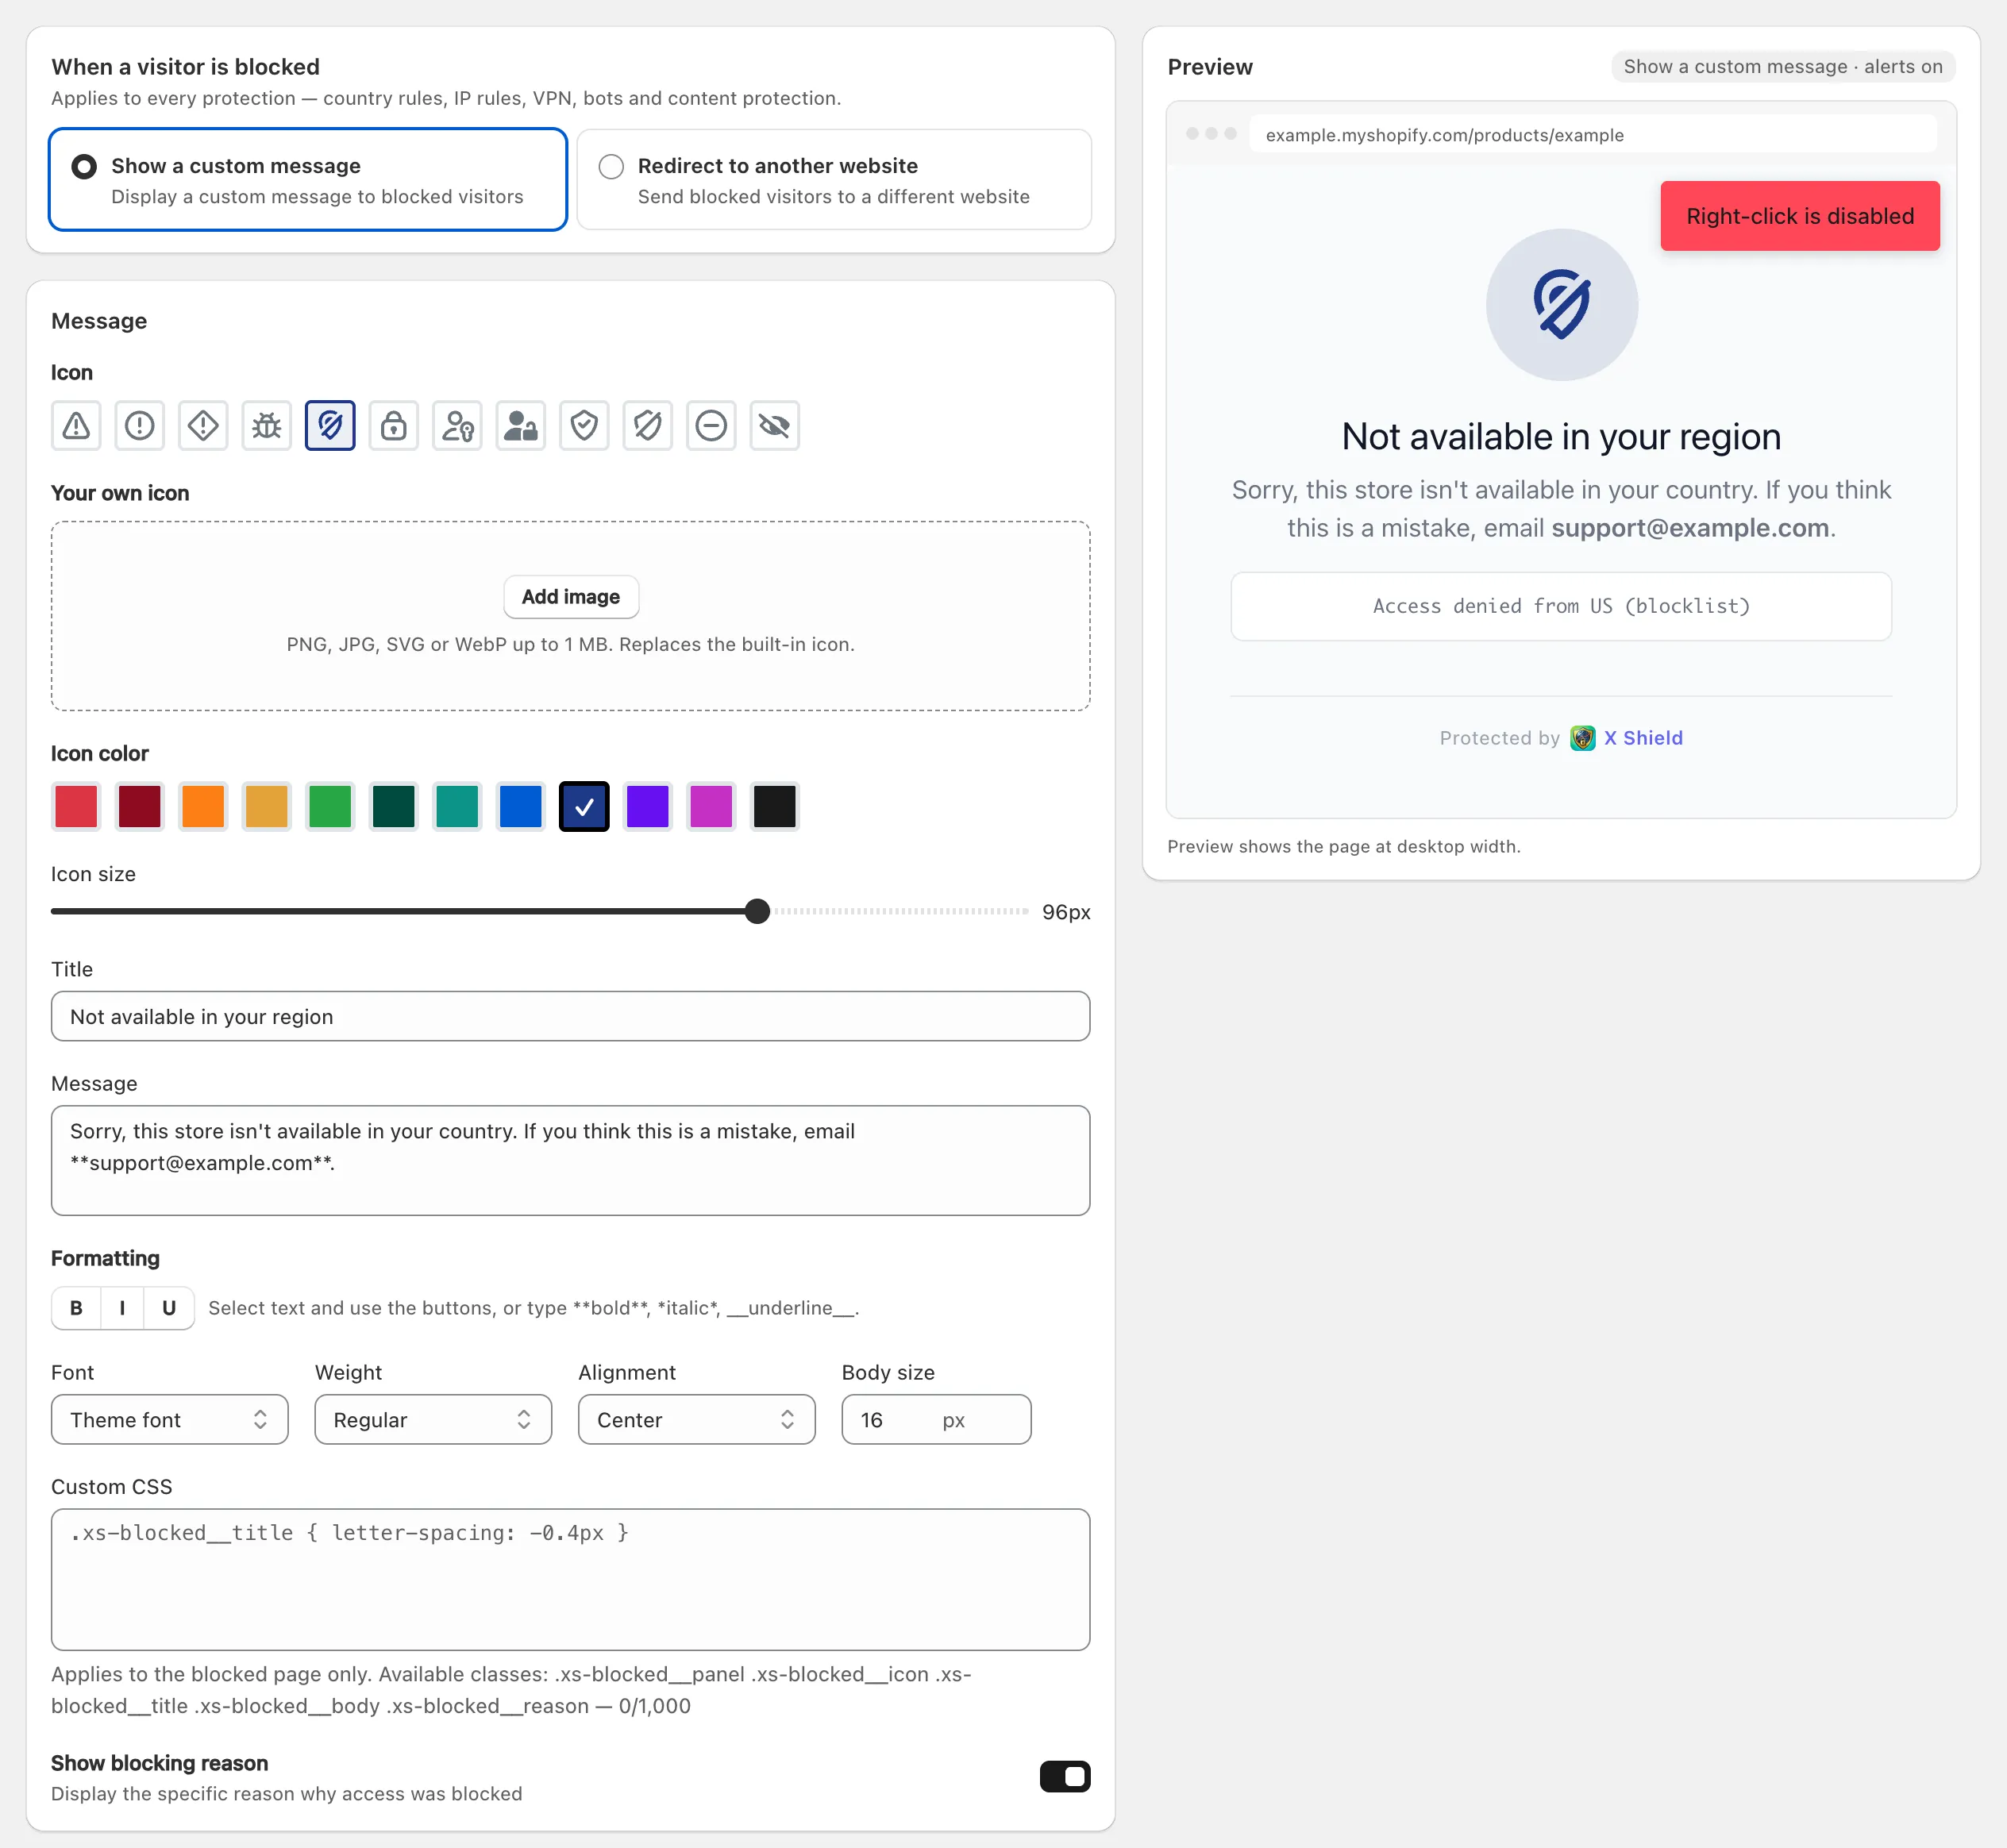2007x1848 pixels.
Task: Open the Weight dropdown
Action: [x=433, y=1420]
